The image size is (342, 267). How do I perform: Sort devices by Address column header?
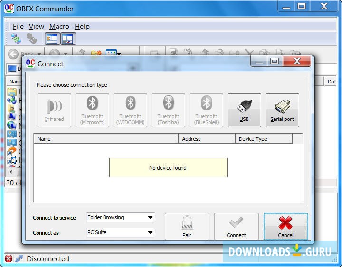tap(207, 139)
